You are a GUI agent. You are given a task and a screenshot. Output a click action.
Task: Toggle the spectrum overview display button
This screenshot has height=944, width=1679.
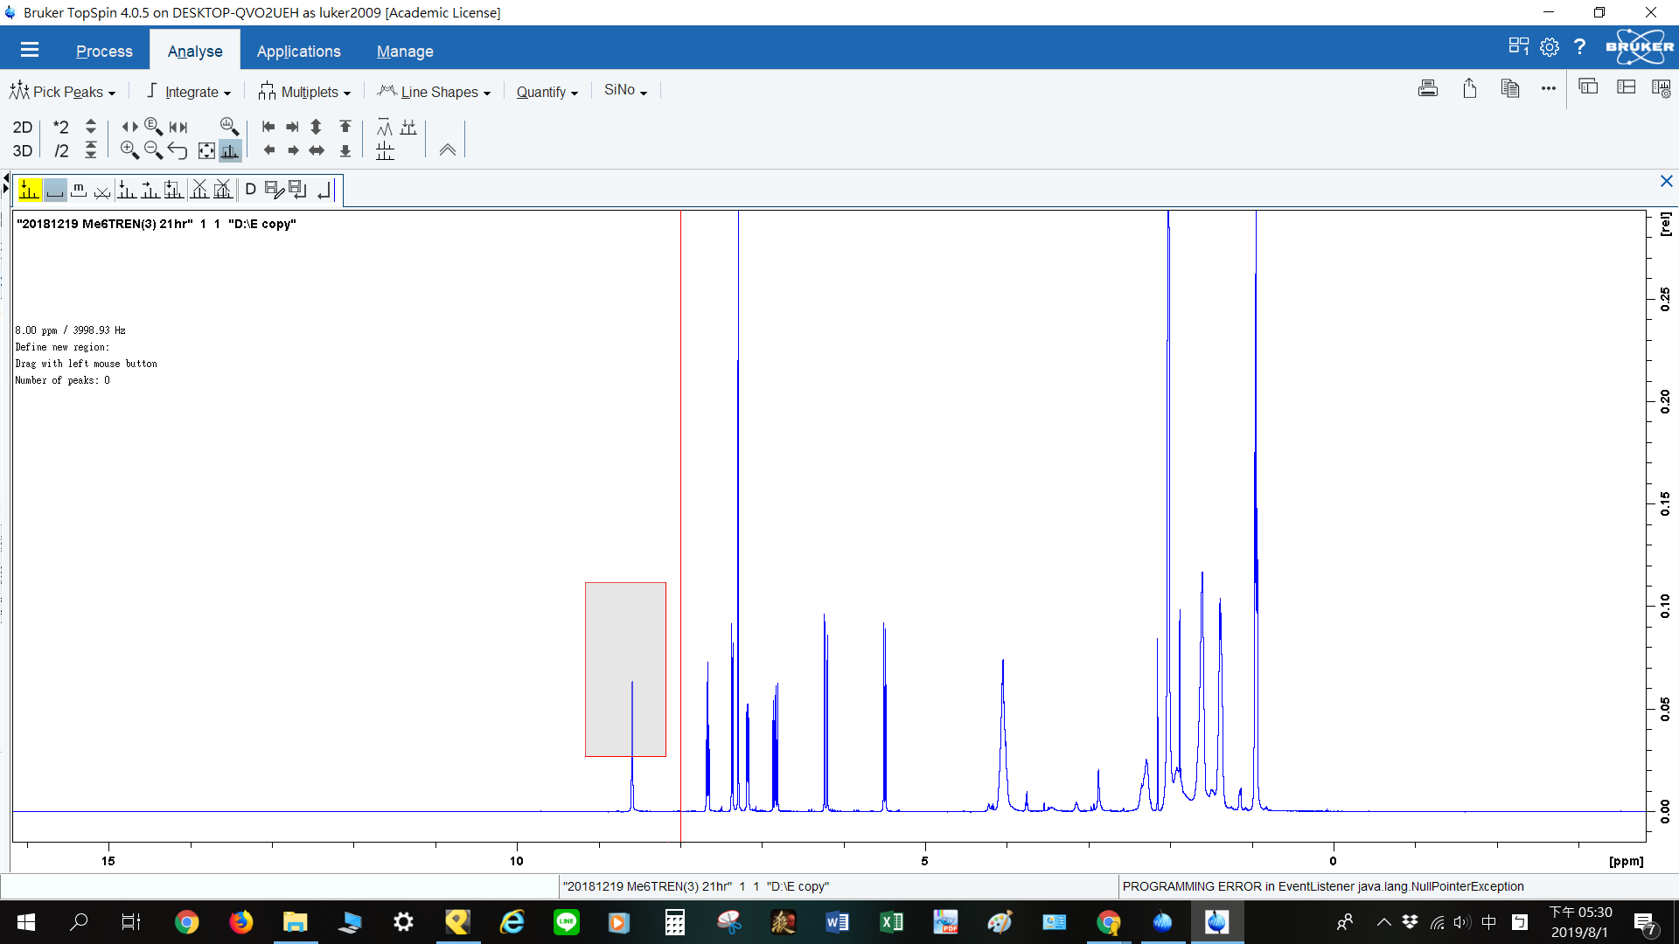pyautogui.click(x=230, y=150)
